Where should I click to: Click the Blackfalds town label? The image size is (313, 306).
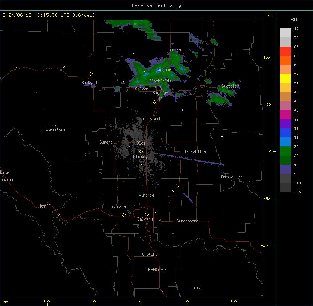pyautogui.click(x=160, y=81)
